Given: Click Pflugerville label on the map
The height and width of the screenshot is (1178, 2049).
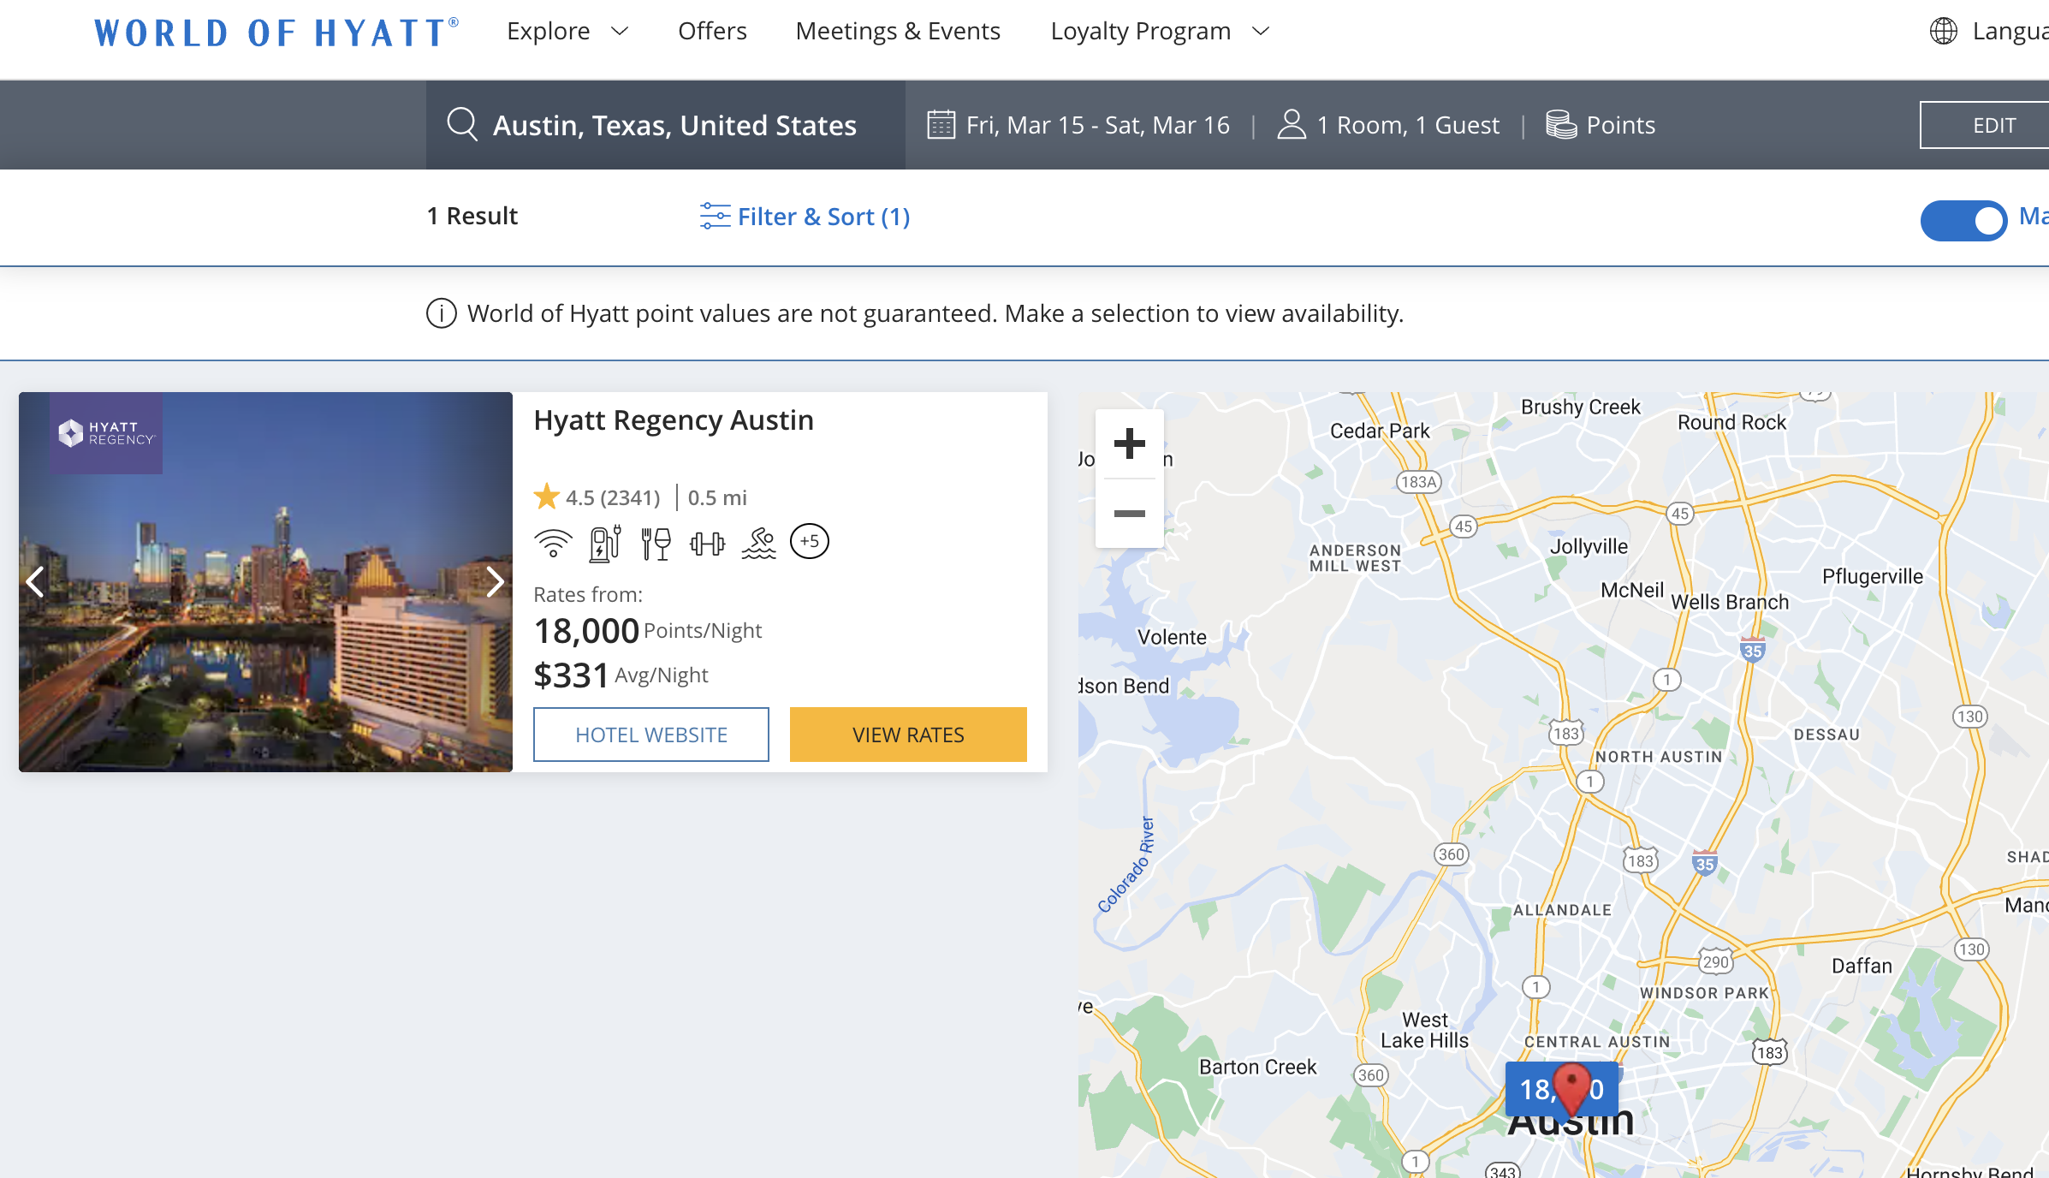Looking at the screenshot, I should coord(1873,577).
